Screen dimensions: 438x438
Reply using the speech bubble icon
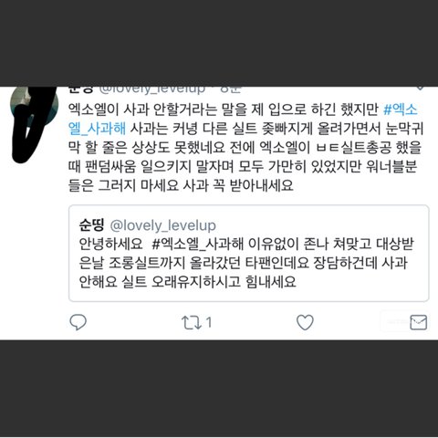pyautogui.click(x=78, y=322)
